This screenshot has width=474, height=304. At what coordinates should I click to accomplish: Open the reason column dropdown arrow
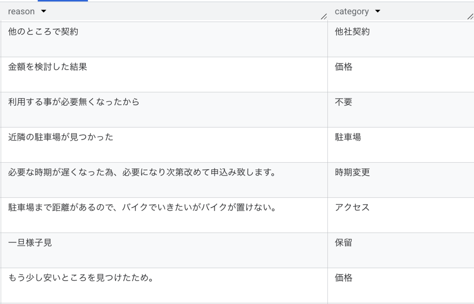point(43,11)
